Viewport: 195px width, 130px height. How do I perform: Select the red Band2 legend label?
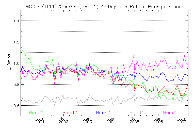70,113
